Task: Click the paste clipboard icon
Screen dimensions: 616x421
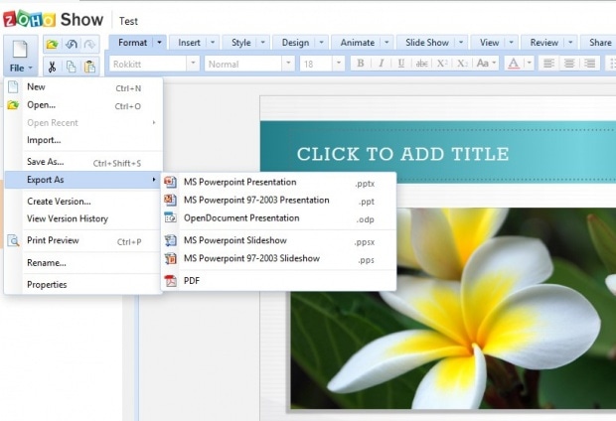Action: click(89, 67)
